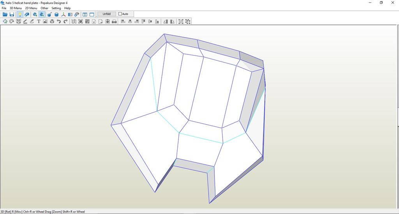Open the Help menu
Image resolution: width=399 pixels, height=214 pixels.
67,8
